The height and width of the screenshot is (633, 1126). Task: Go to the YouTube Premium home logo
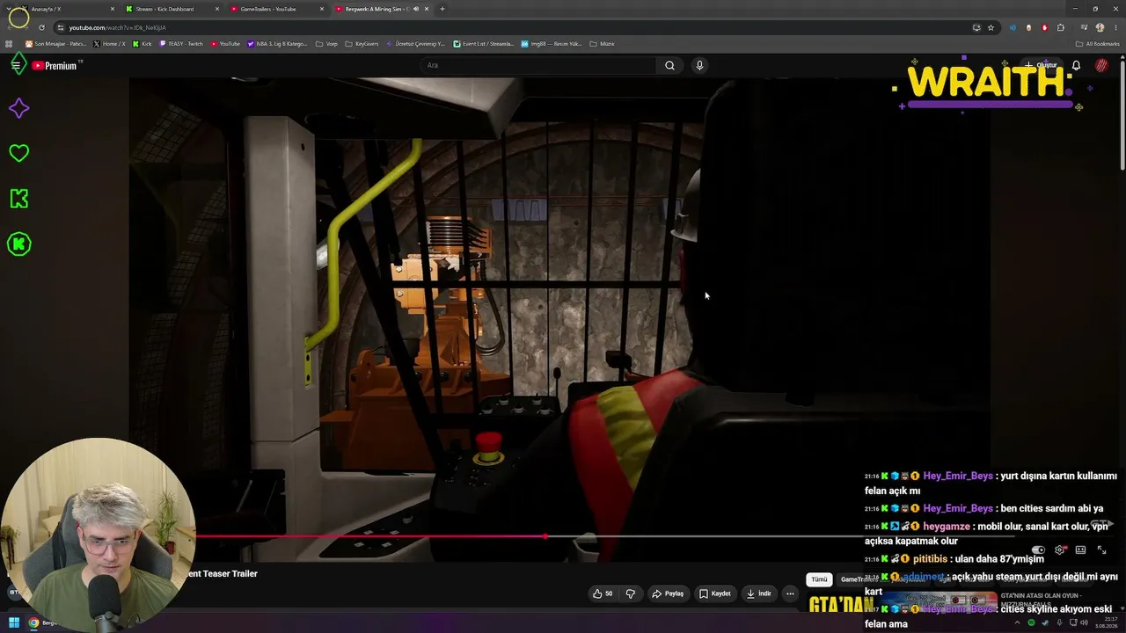point(55,66)
